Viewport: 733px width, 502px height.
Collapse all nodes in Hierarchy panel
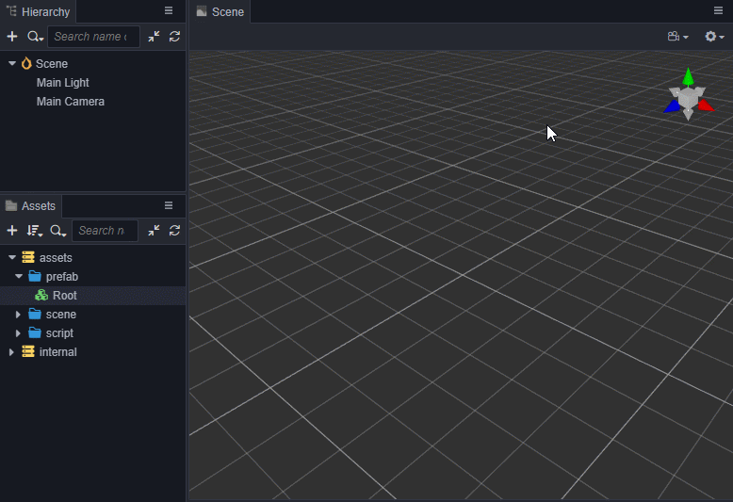154,37
